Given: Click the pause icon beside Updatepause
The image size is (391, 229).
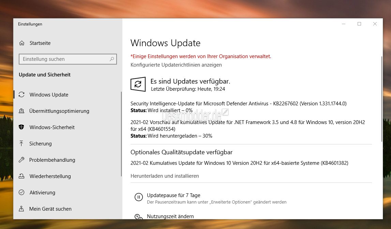Looking at the screenshot, I should [139, 197].
